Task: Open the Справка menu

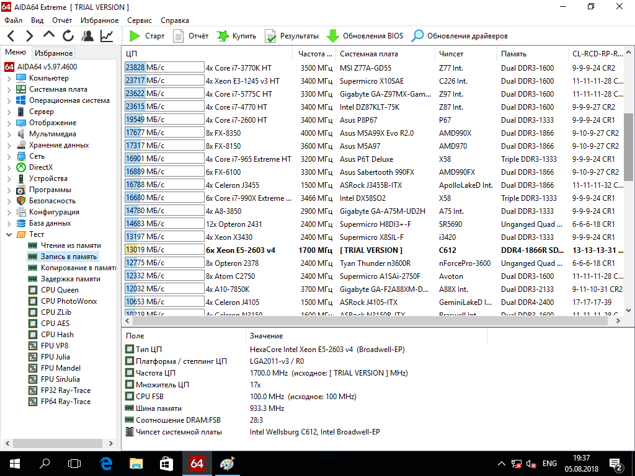Action: coord(174,20)
